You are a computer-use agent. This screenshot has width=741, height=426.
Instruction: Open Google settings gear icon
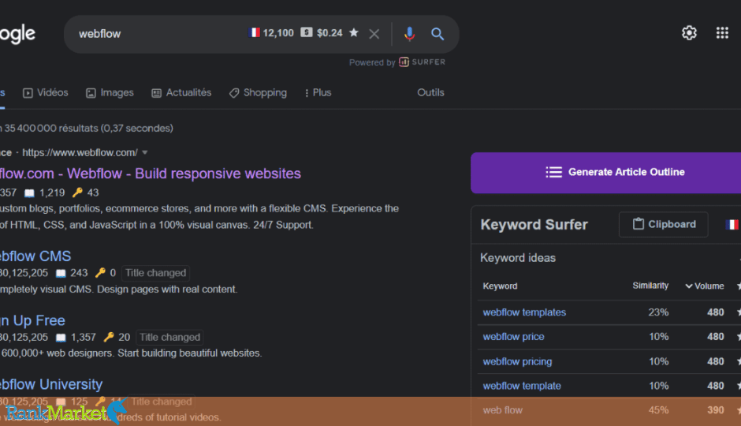pyautogui.click(x=689, y=32)
